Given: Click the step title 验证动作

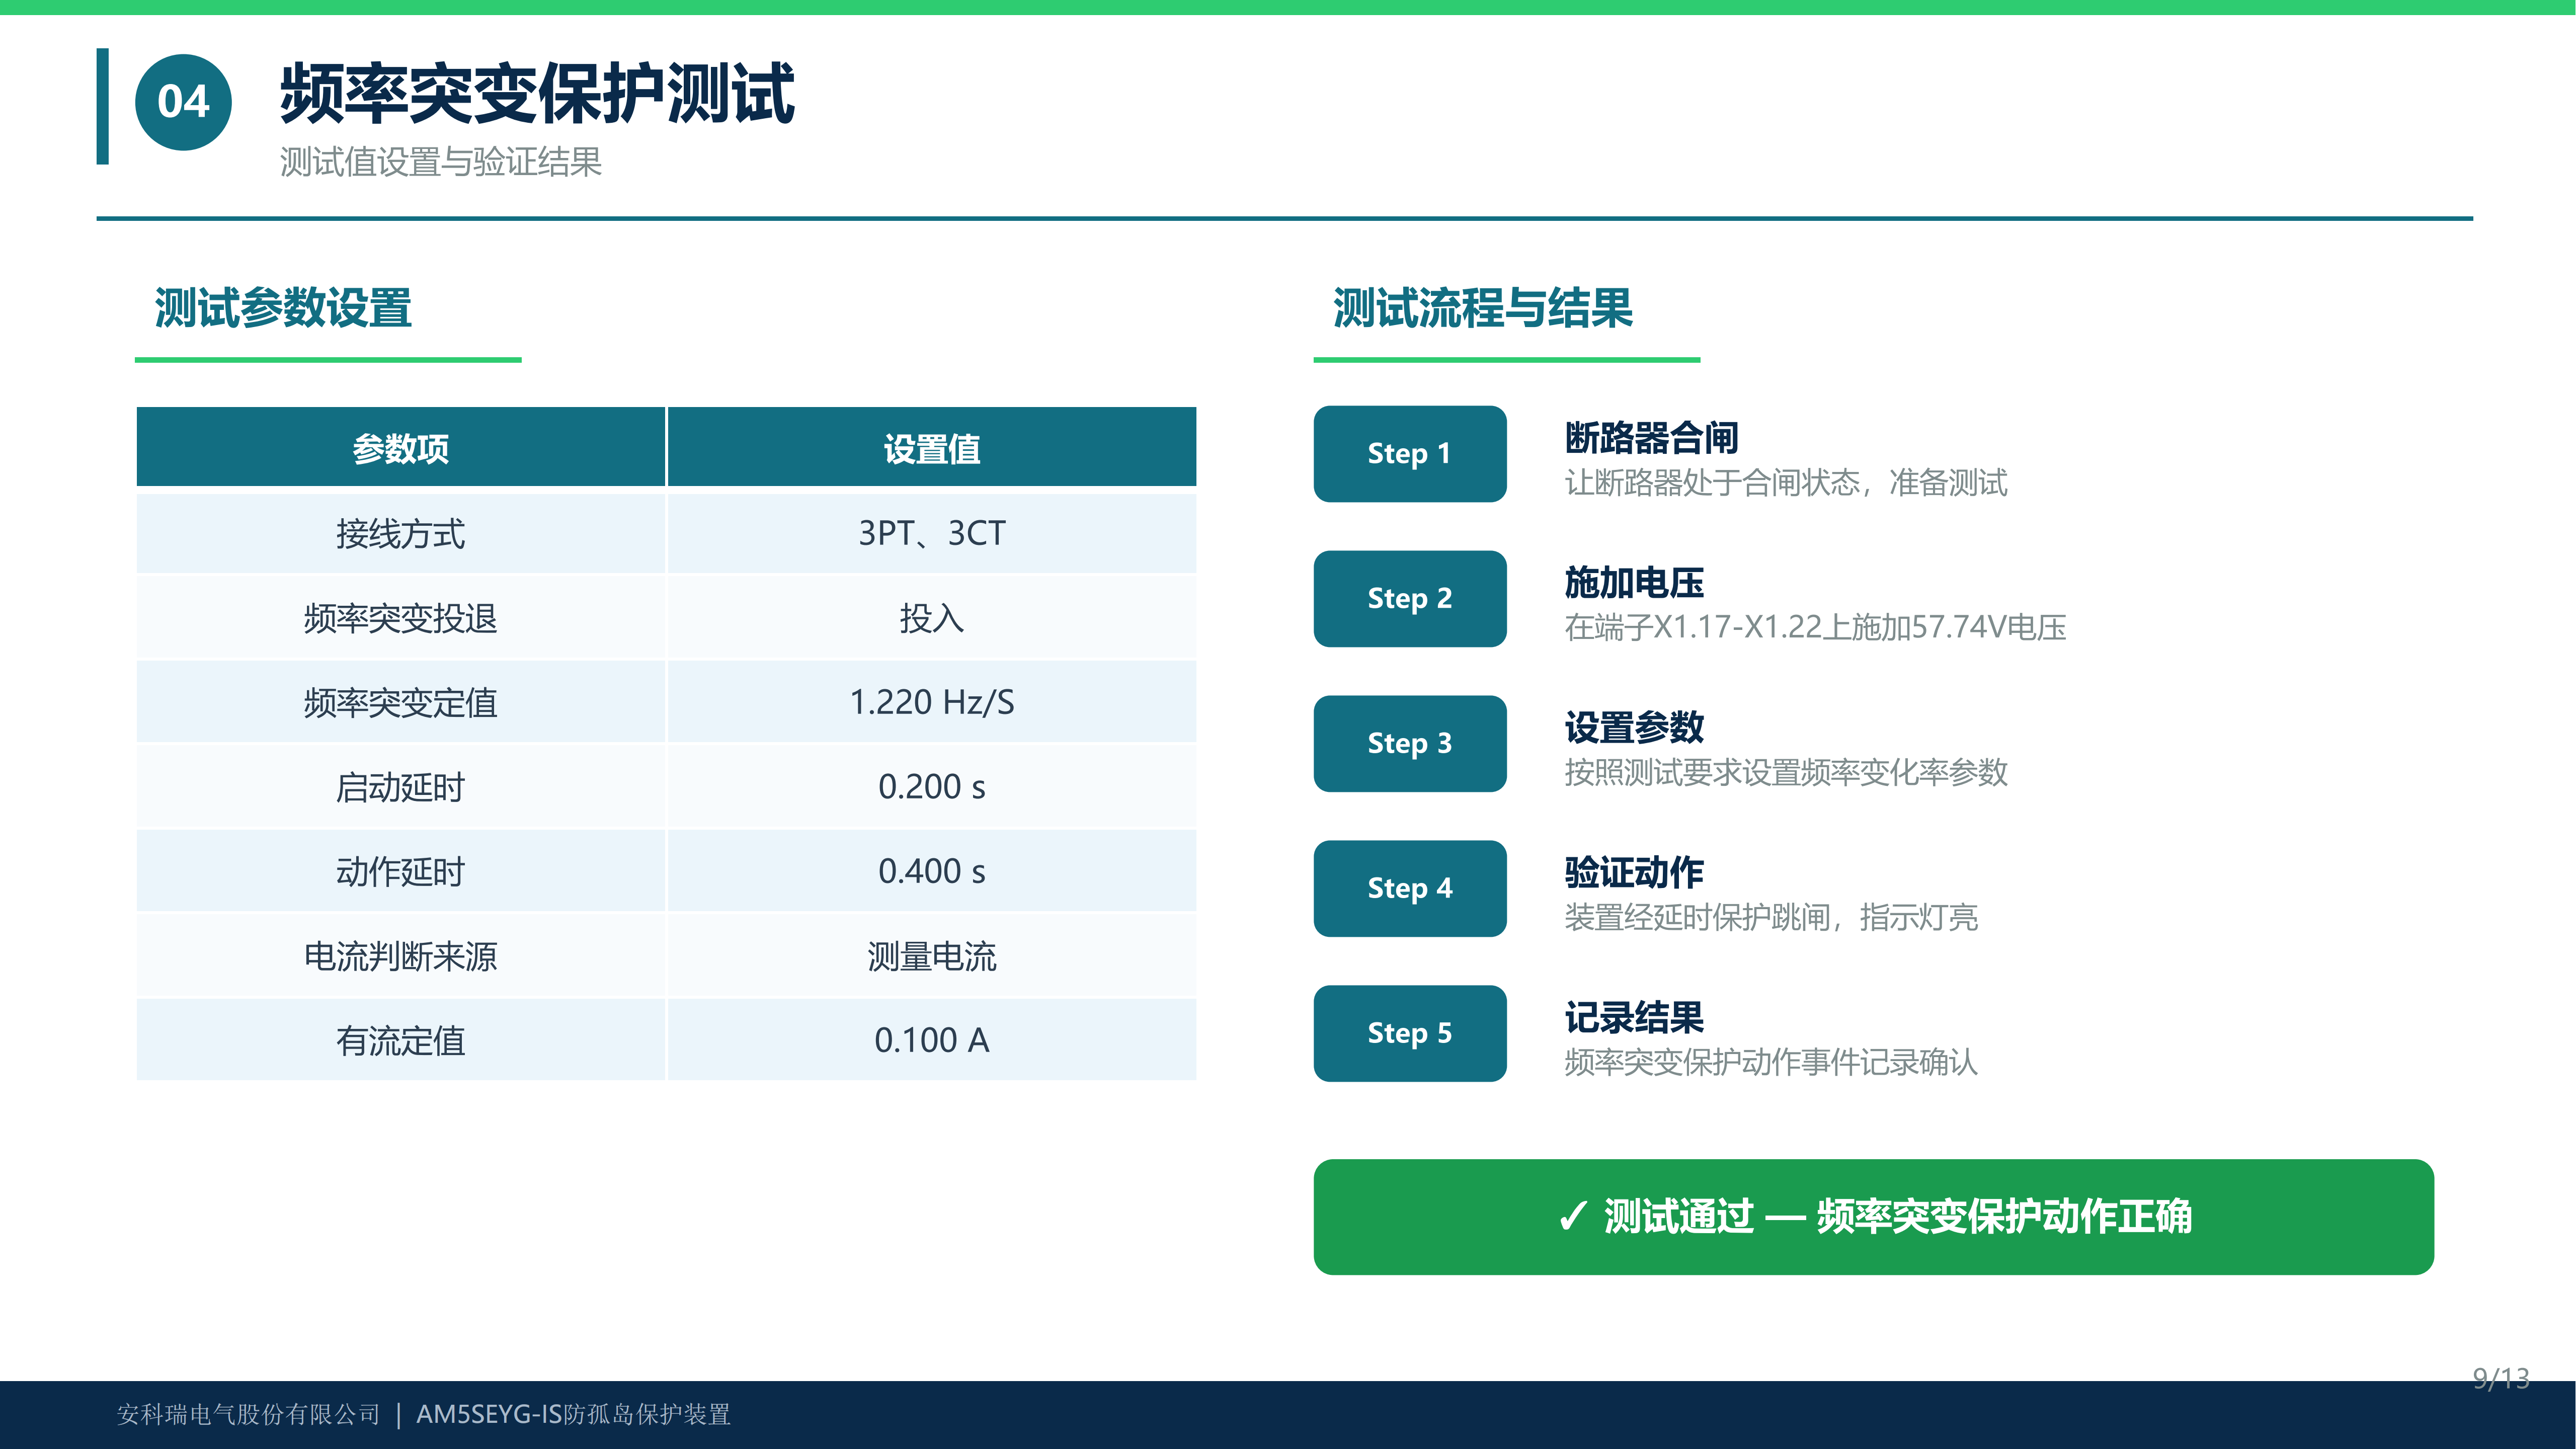Looking at the screenshot, I should [1634, 872].
